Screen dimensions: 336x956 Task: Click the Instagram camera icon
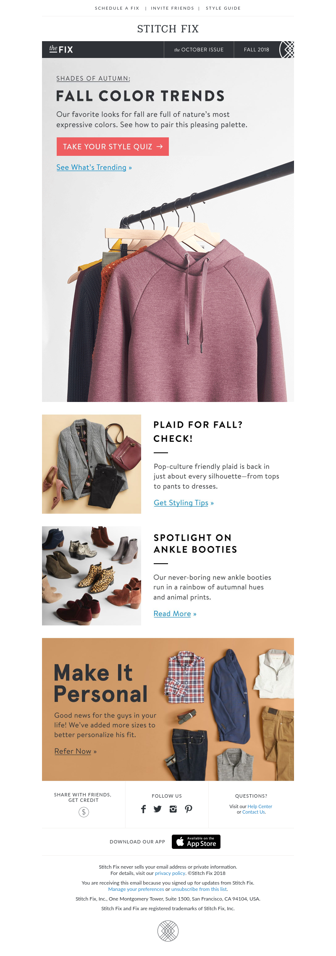pyautogui.click(x=173, y=809)
